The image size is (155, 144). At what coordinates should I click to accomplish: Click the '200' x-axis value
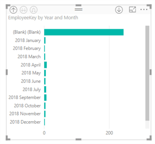click(109, 133)
